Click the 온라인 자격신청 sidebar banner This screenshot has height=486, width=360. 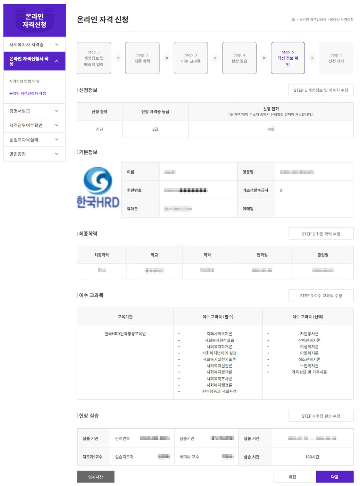[x=34, y=20]
